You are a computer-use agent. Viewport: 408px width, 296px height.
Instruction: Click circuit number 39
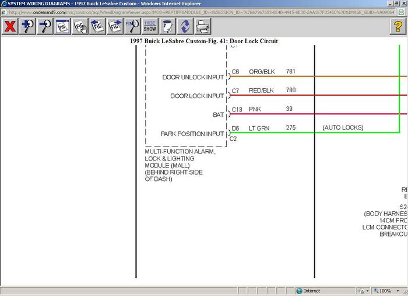pos(289,109)
